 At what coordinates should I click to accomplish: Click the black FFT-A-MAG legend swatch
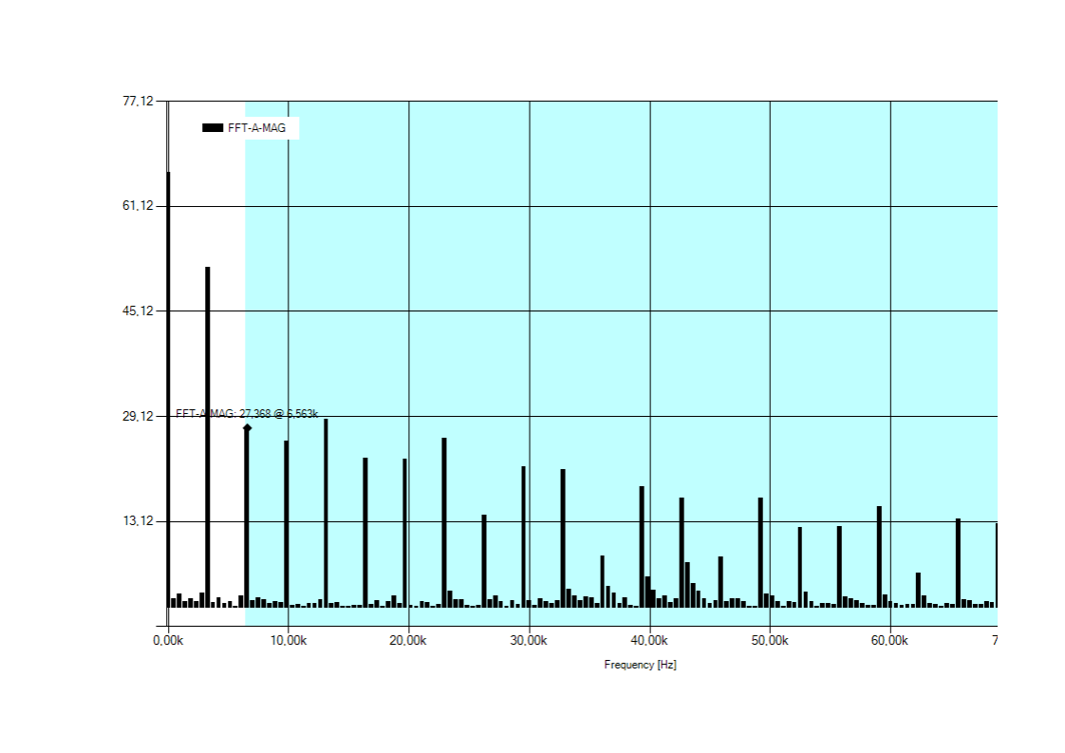pos(213,127)
